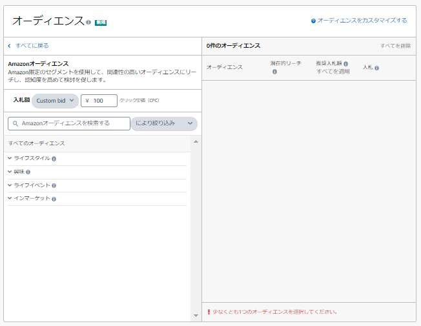
Task: Click the 少なくとも1つのオーディエンスを選択してください message
Action: pyautogui.click(x=275, y=312)
